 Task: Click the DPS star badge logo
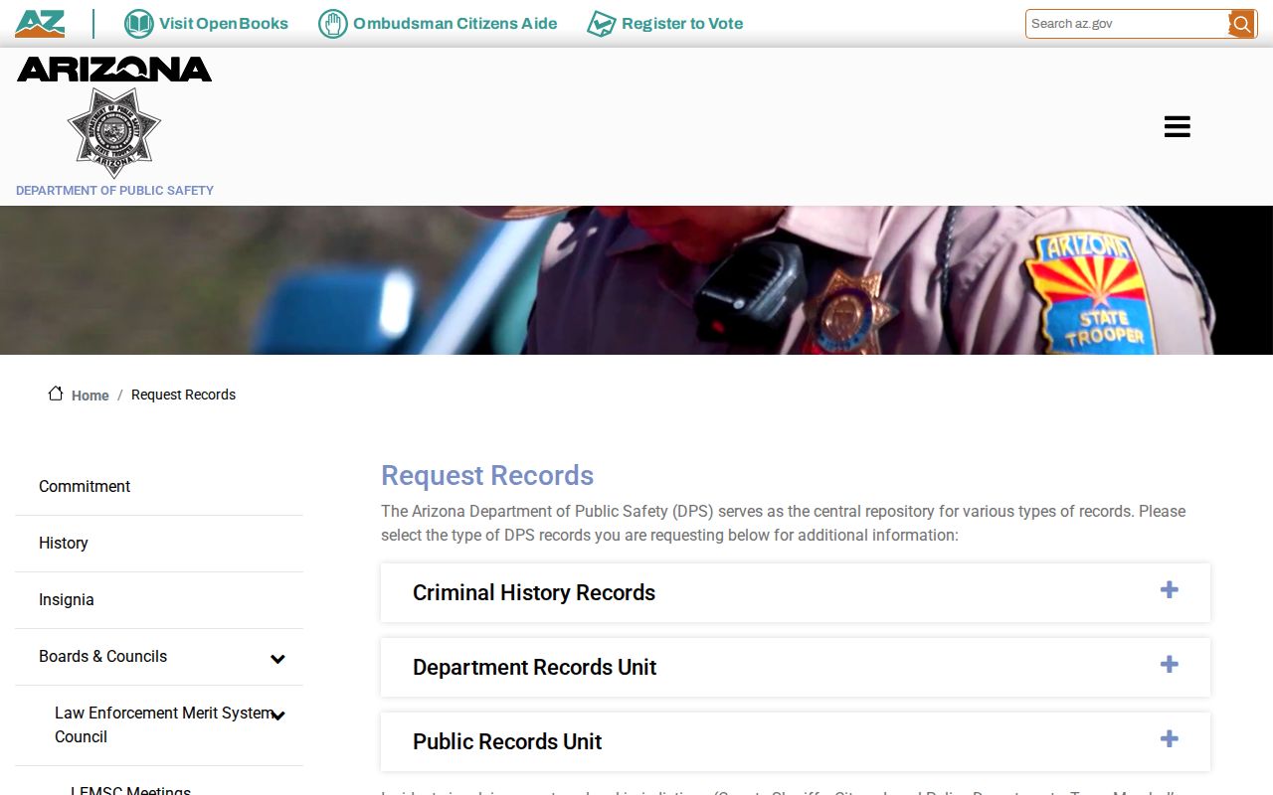113,132
